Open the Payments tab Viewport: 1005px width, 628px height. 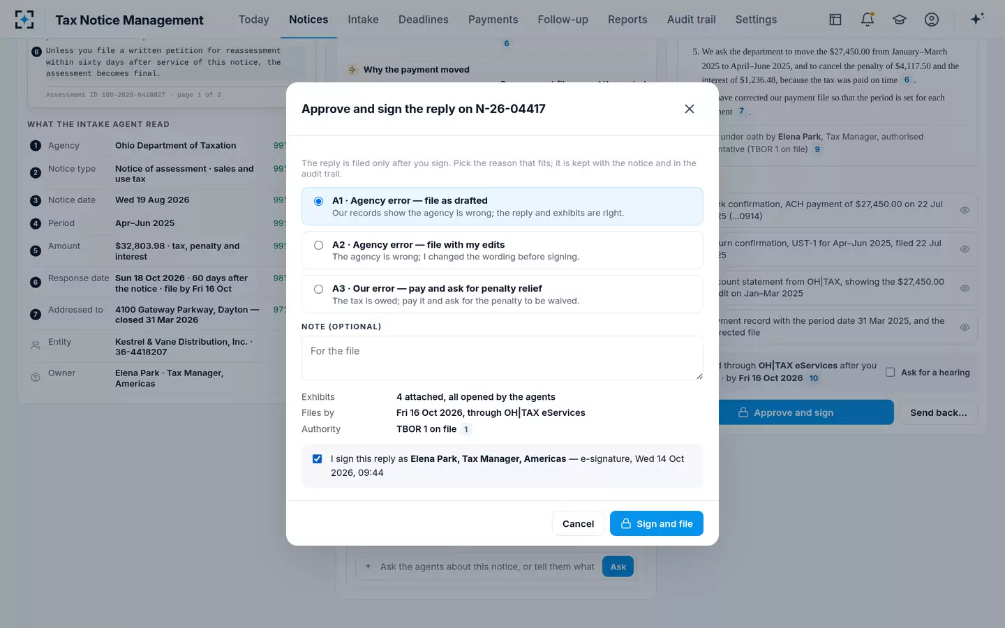493,20
